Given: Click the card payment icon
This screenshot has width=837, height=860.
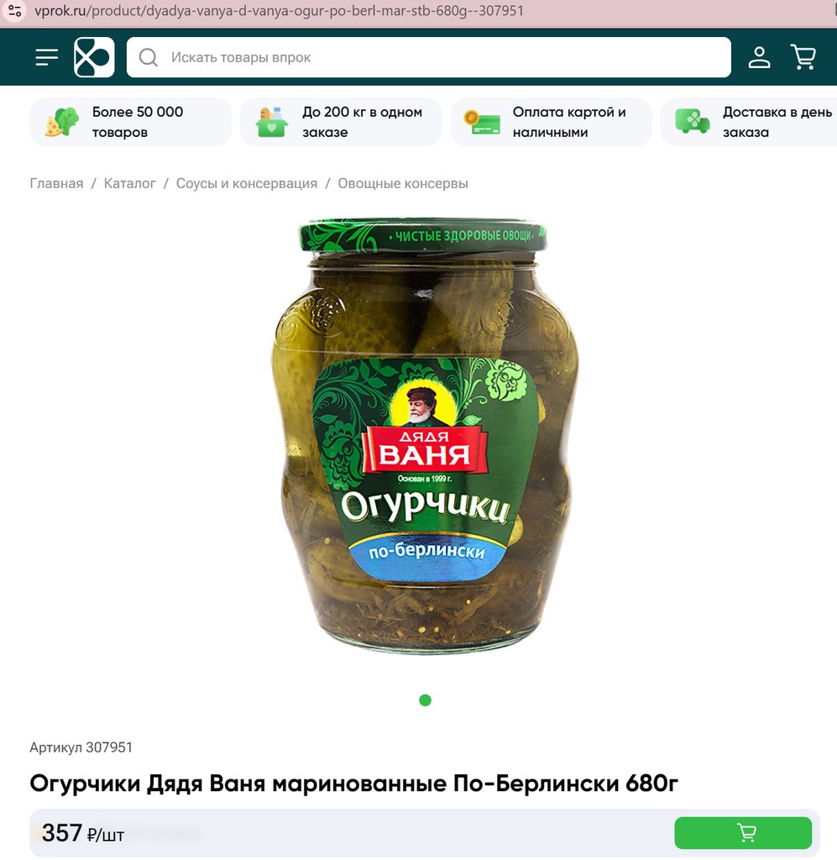Looking at the screenshot, I should (482, 122).
